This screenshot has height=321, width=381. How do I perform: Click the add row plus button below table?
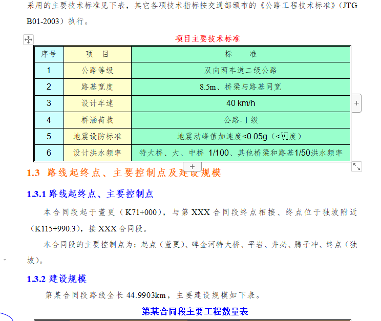[x=192, y=167]
